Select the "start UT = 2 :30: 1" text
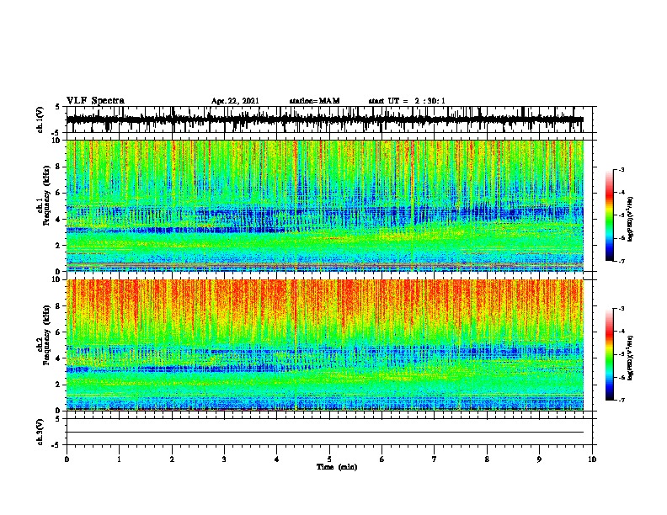667x515 pixels. (407, 101)
